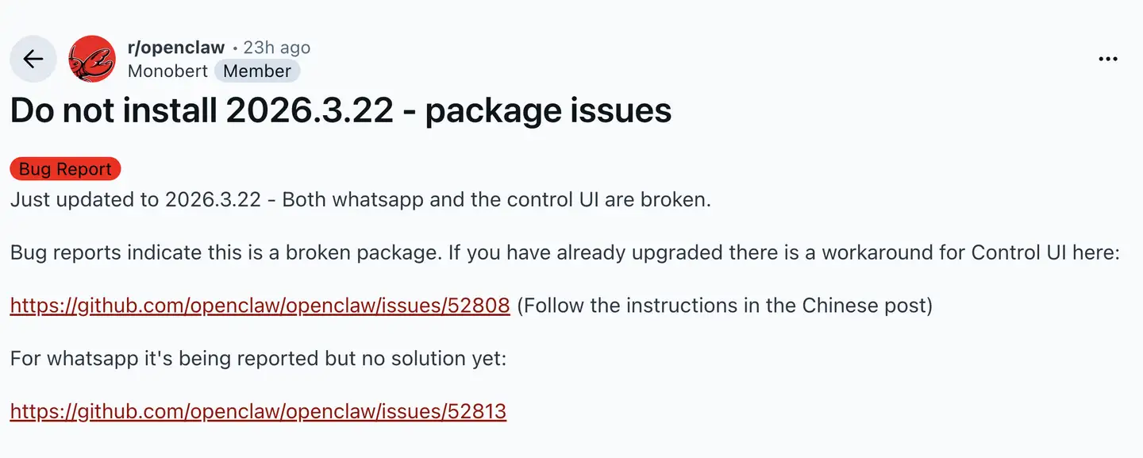Image resolution: width=1143 pixels, height=458 pixels.
Task: Click the 2026.3.22 version in the title
Action: (x=310, y=110)
